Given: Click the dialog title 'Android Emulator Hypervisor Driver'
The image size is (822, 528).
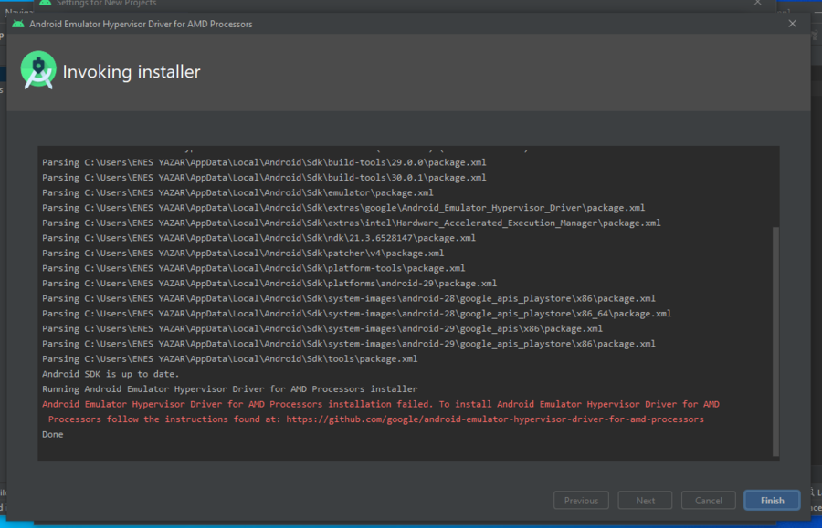Looking at the screenshot, I should 141,24.
